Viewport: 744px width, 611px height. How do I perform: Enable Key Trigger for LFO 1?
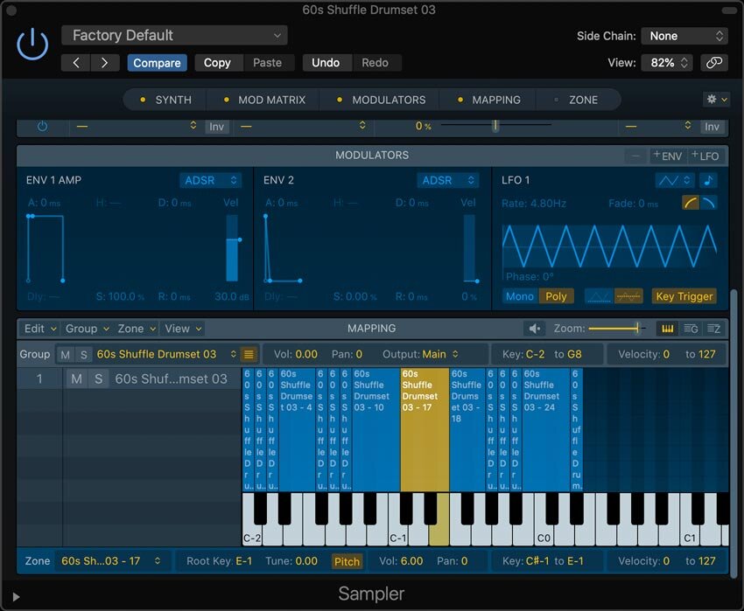[684, 296]
